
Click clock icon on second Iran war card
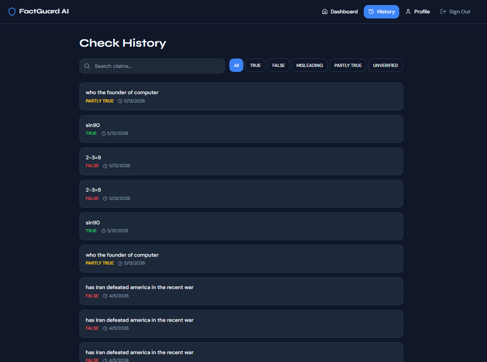point(105,328)
